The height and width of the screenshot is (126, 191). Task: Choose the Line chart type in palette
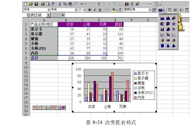162,35
